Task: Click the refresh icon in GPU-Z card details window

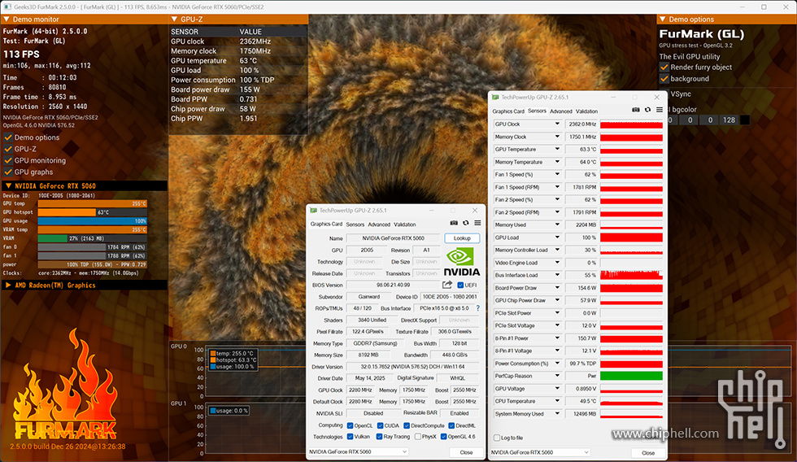Action: [465, 223]
